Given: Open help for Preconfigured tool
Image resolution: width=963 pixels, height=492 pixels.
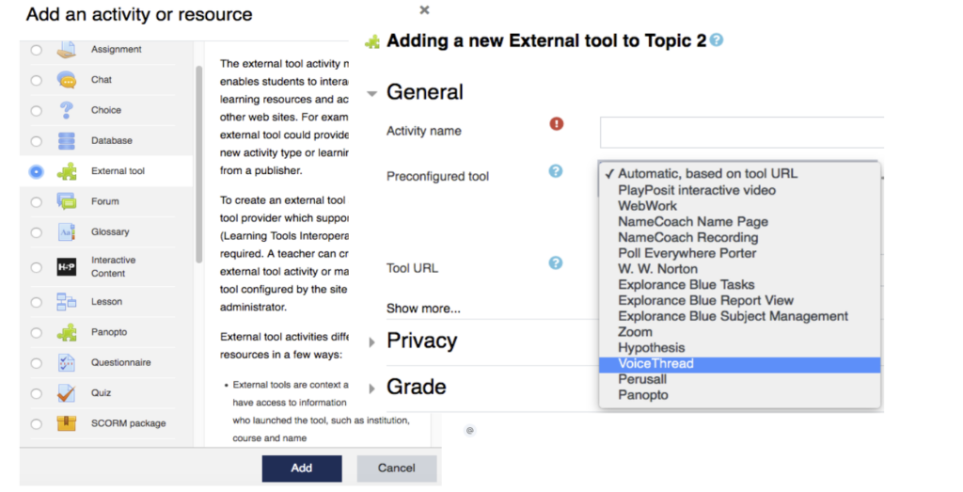Looking at the screenshot, I should [555, 171].
